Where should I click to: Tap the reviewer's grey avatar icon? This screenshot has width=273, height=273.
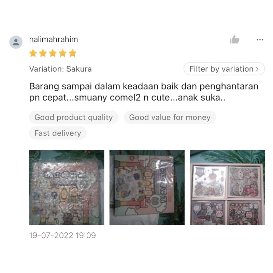click(16, 42)
